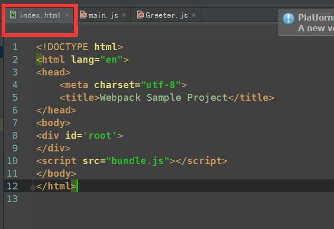The width and height of the screenshot is (334, 229).
Task: Open the Platform update notification balloon
Action: coord(307,23)
